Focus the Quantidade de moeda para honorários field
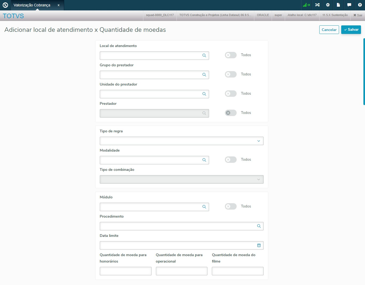The width and height of the screenshot is (365, 285). coord(125,271)
